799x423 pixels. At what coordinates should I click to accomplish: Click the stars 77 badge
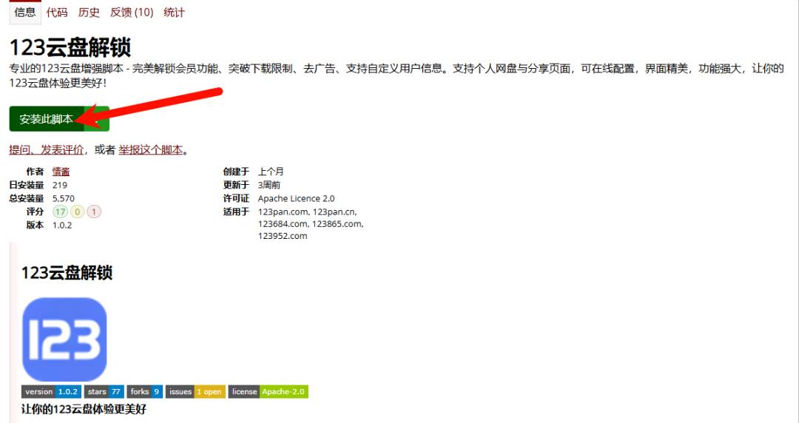click(x=104, y=391)
